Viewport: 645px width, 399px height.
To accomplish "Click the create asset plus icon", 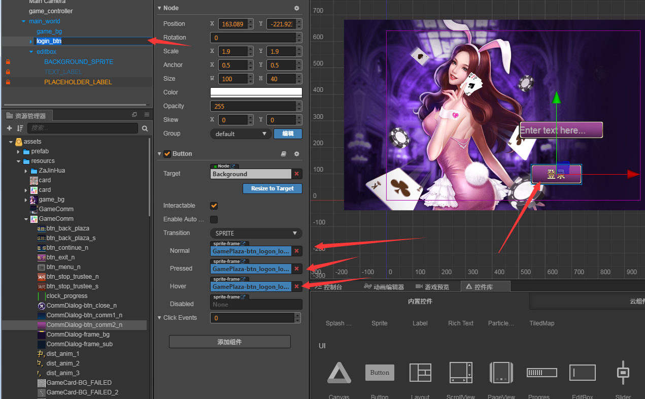I will [9, 128].
